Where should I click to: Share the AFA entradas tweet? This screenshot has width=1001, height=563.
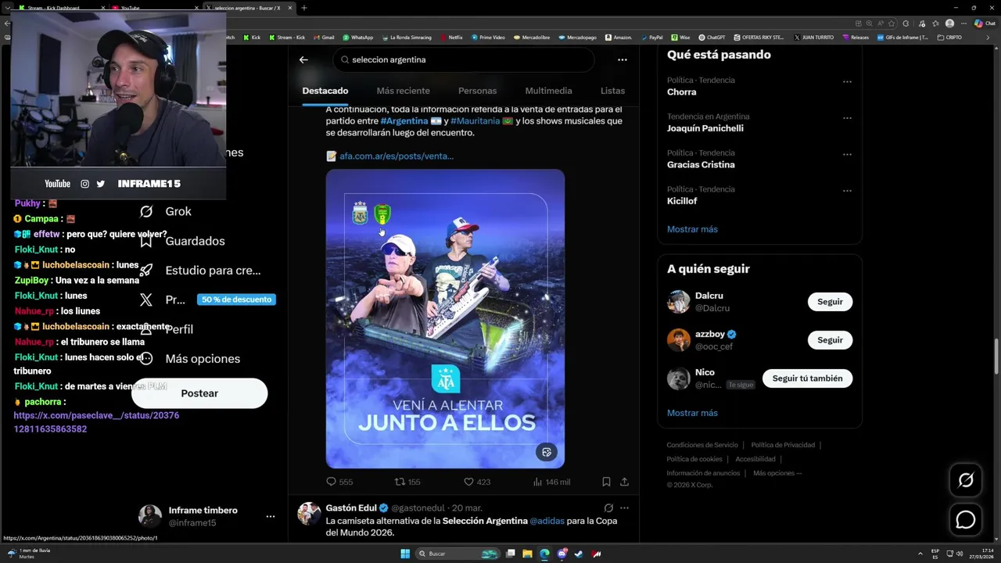pyautogui.click(x=624, y=482)
